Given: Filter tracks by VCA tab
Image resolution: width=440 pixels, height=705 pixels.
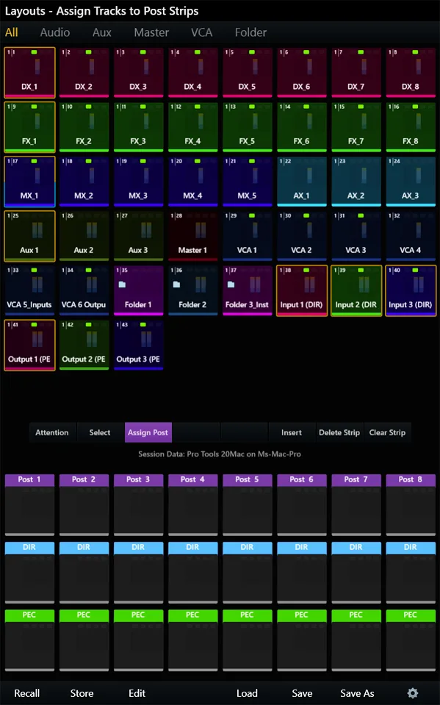Looking at the screenshot, I should pyautogui.click(x=202, y=32).
